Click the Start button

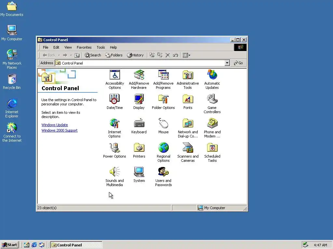(9, 245)
